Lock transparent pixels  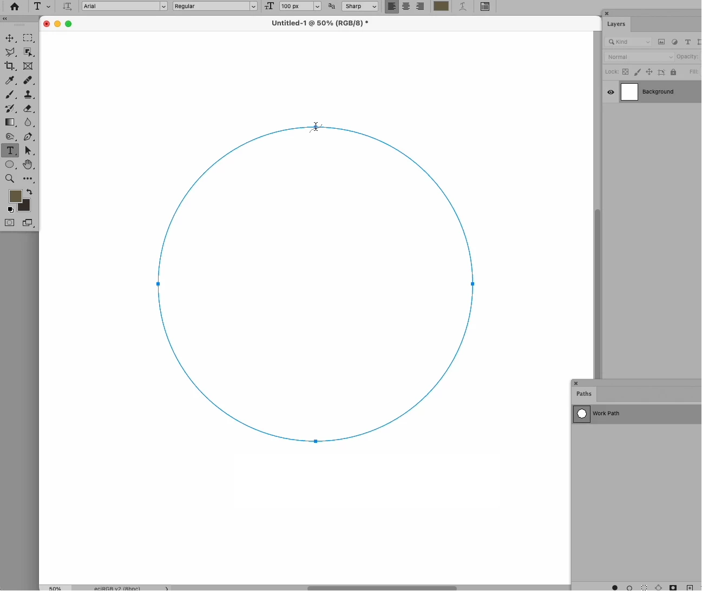(626, 72)
